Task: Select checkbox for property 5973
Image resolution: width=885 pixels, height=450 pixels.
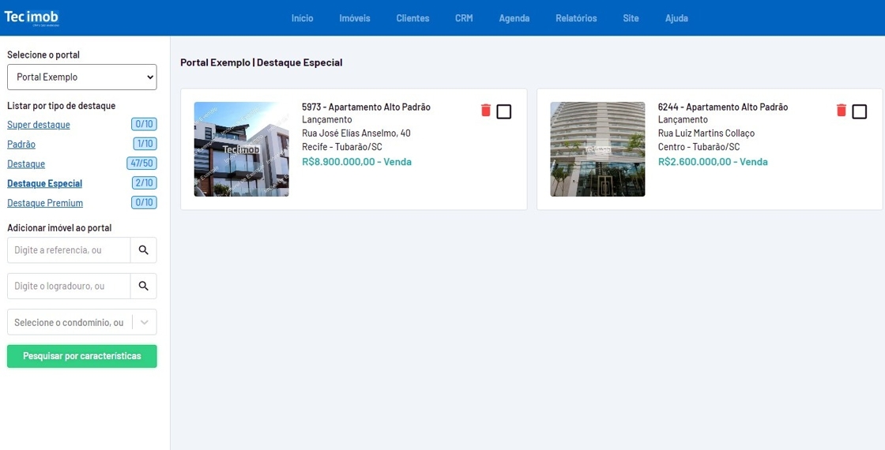Action: (x=504, y=111)
